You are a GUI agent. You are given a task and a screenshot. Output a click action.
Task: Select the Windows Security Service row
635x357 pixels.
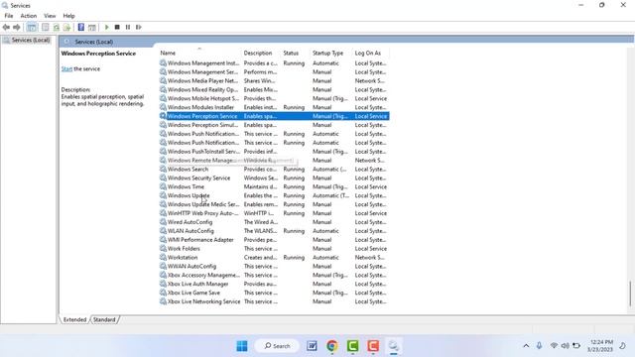[x=274, y=178]
